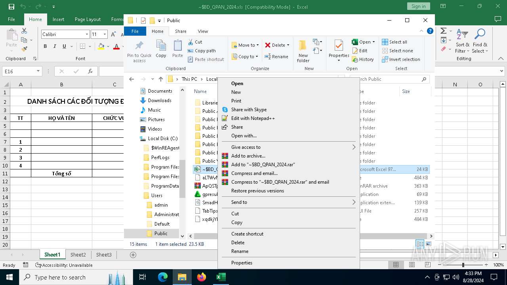Click Sign in button in Excel
The width and height of the screenshot is (507, 285).
418,6
